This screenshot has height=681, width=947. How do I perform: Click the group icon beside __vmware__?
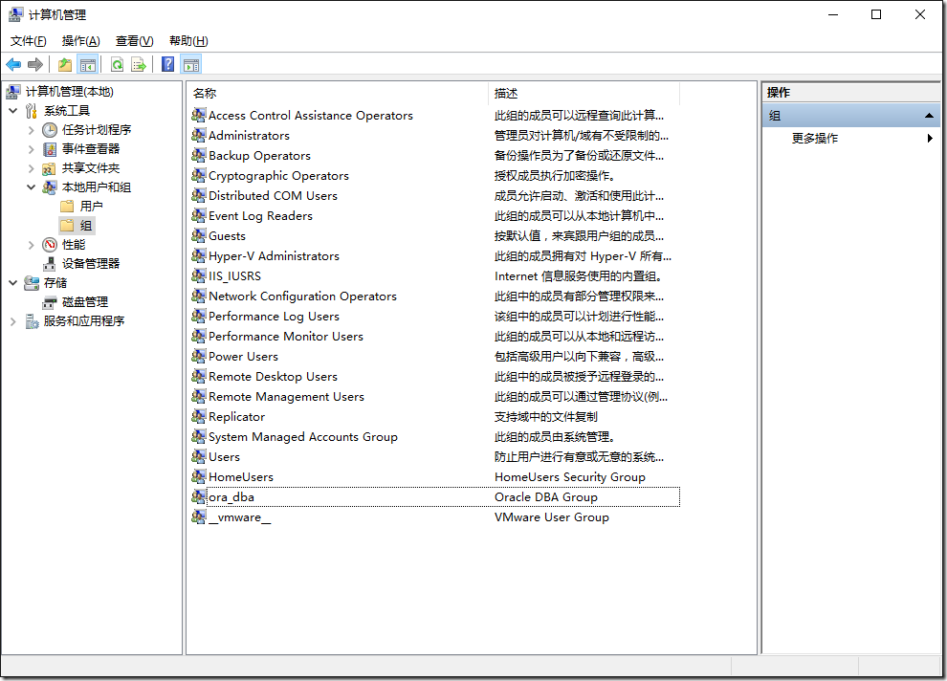[199, 516]
